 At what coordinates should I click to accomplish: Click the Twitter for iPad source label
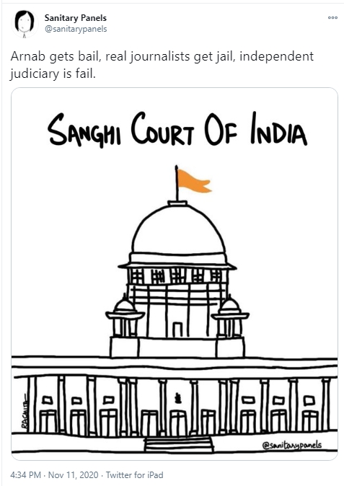pyautogui.click(x=135, y=475)
